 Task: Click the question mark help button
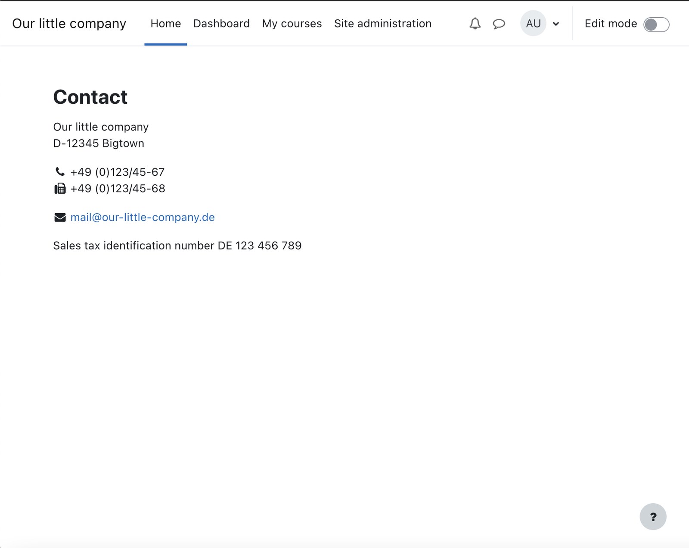click(653, 517)
